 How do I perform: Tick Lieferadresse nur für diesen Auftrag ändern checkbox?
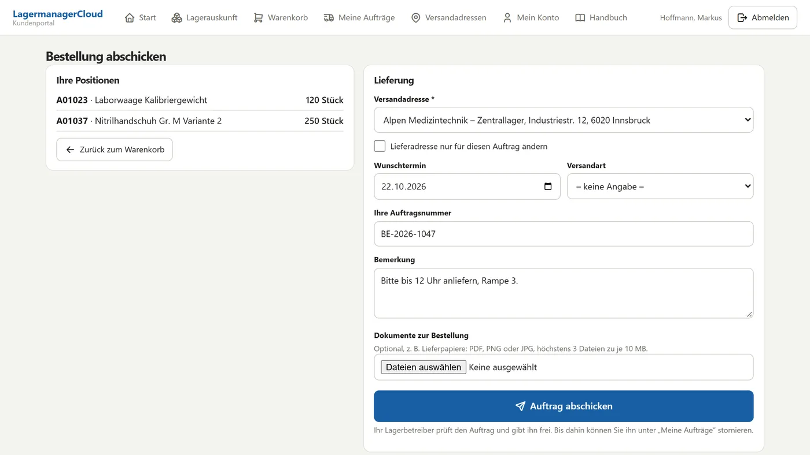pyautogui.click(x=380, y=146)
